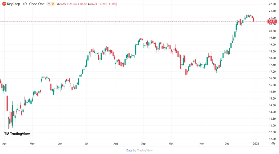Image resolution: width=279 pixels, height=154 pixels.
Task: Click the 20.00 price axis label
Action: [x=272, y=31]
